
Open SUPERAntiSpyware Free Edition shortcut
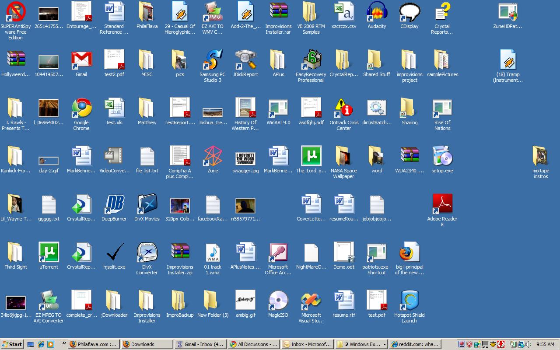pyautogui.click(x=16, y=12)
